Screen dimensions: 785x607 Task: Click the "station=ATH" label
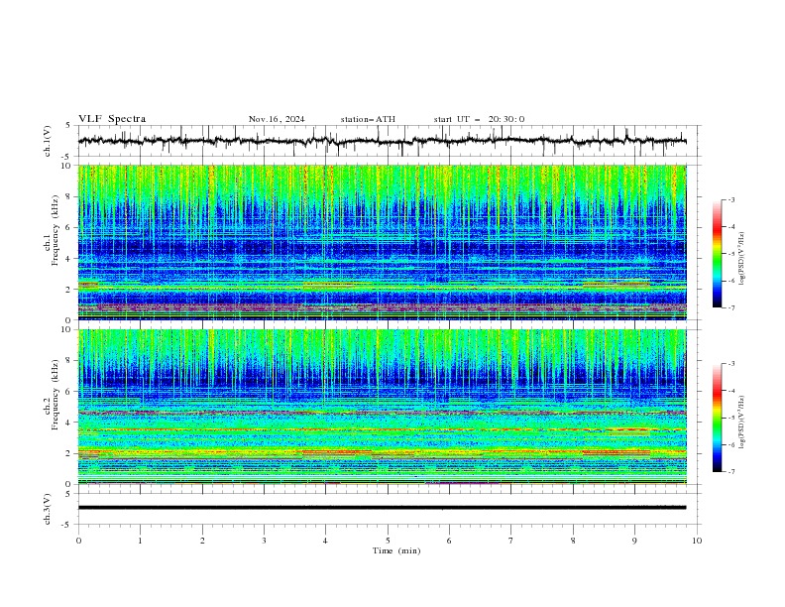[368, 119]
